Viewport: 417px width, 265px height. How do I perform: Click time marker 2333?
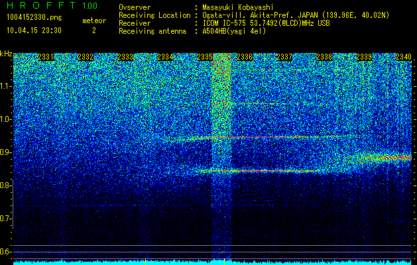tap(125, 57)
